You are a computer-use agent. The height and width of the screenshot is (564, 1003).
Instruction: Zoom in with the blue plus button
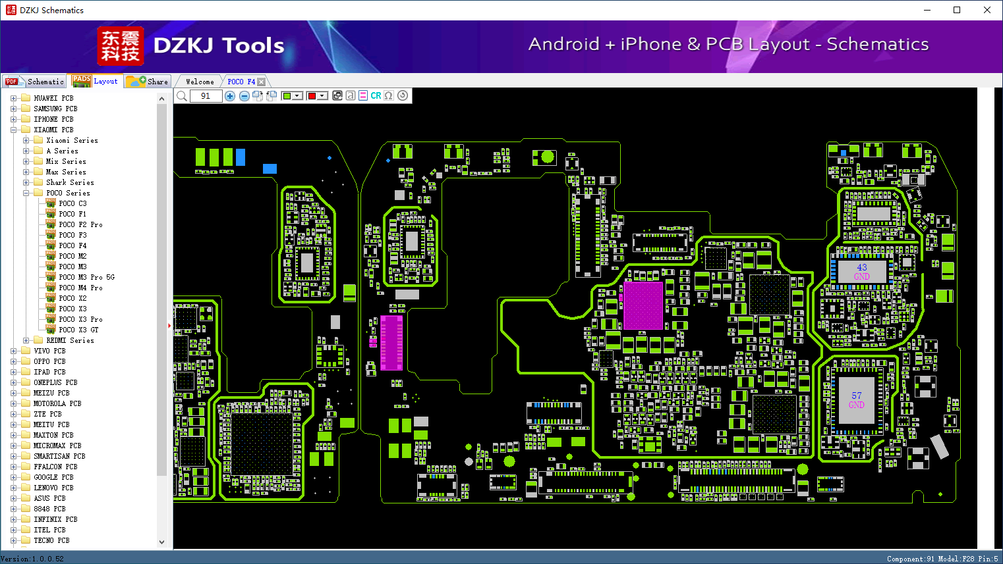coord(230,96)
